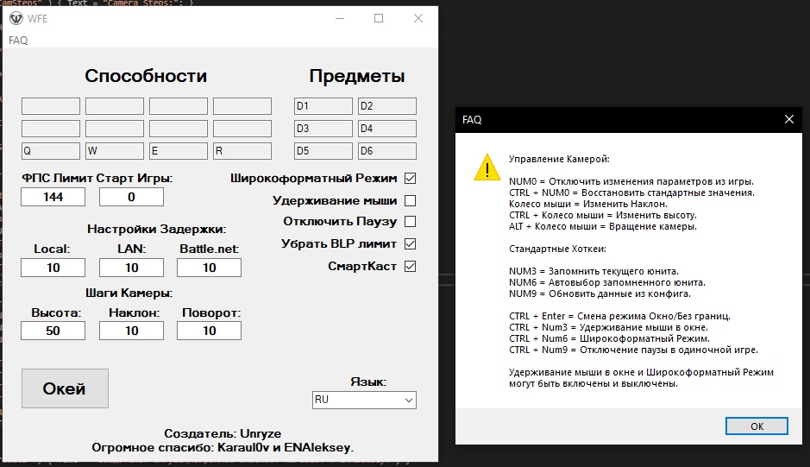The width and height of the screenshot is (810, 467).
Task: Click the LAN delay input field
Action: tap(132, 268)
